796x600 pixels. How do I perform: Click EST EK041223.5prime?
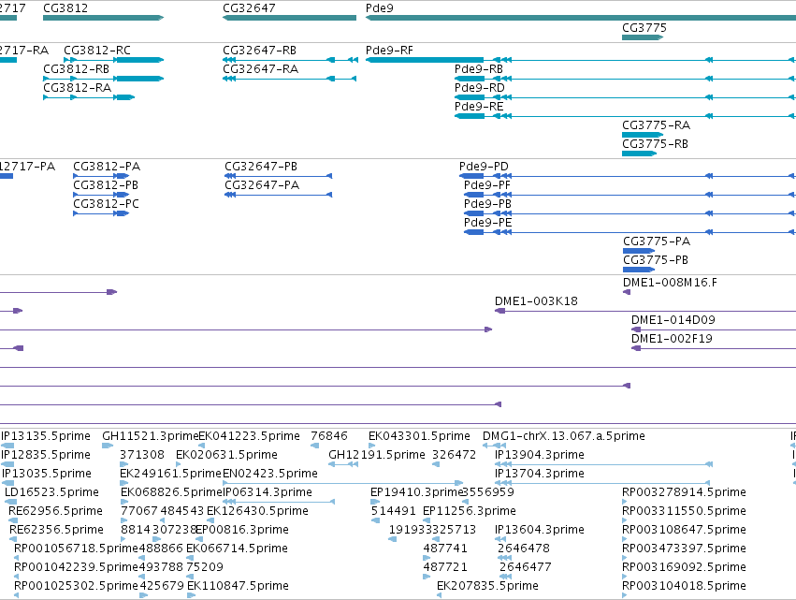(x=249, y=436)
